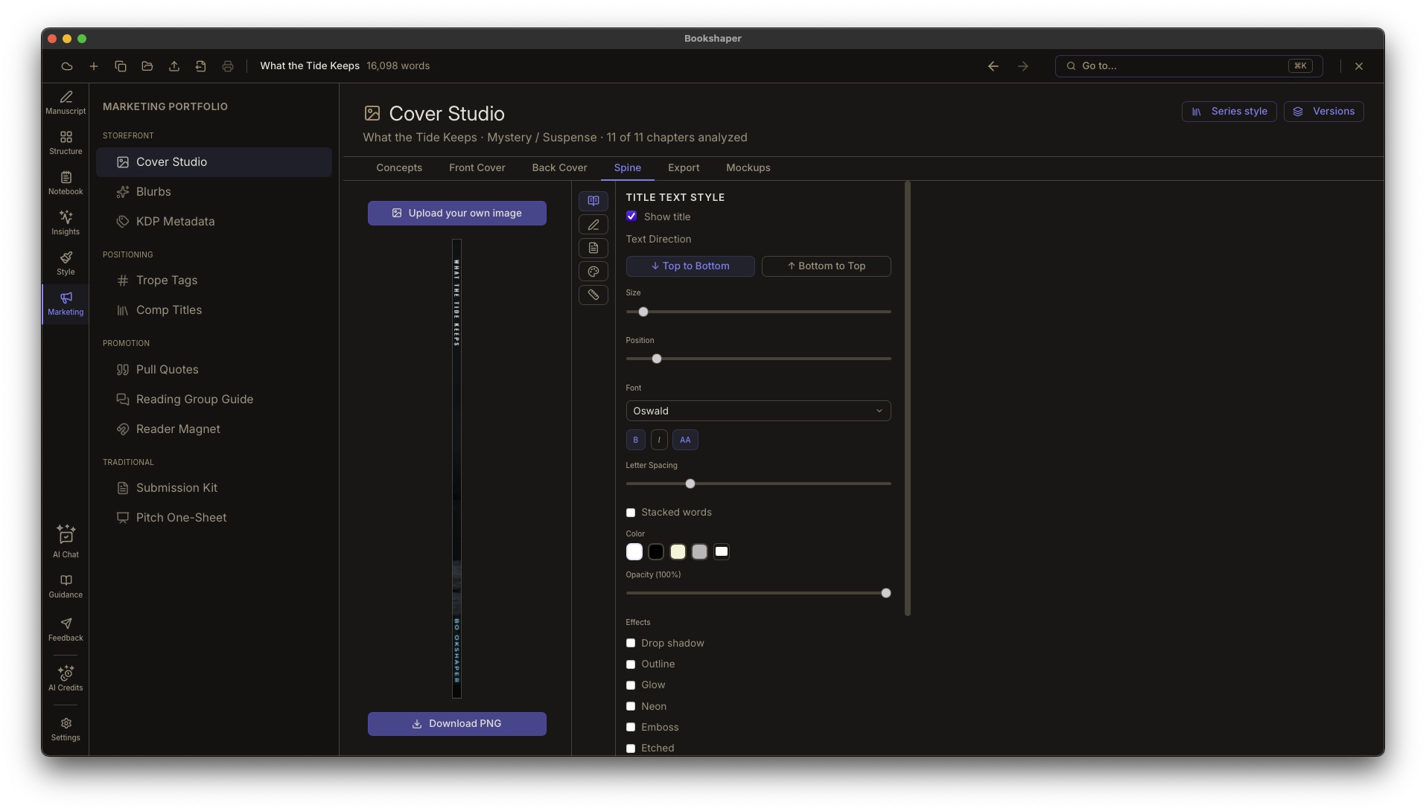Open the Structure sidebar section

66,143
